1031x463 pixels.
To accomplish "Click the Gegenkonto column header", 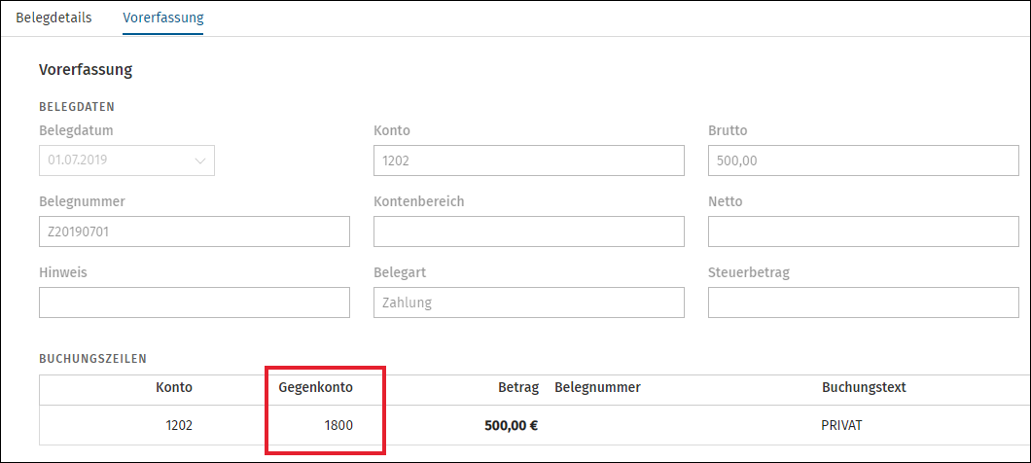I will coord(316,387).
